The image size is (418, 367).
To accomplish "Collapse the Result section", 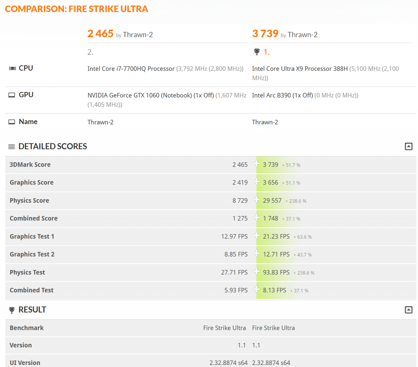I will [x=408, y=310].
